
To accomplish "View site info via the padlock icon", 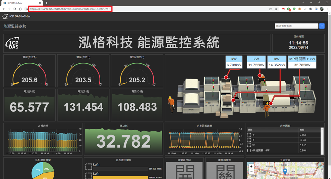I will 27,9.
